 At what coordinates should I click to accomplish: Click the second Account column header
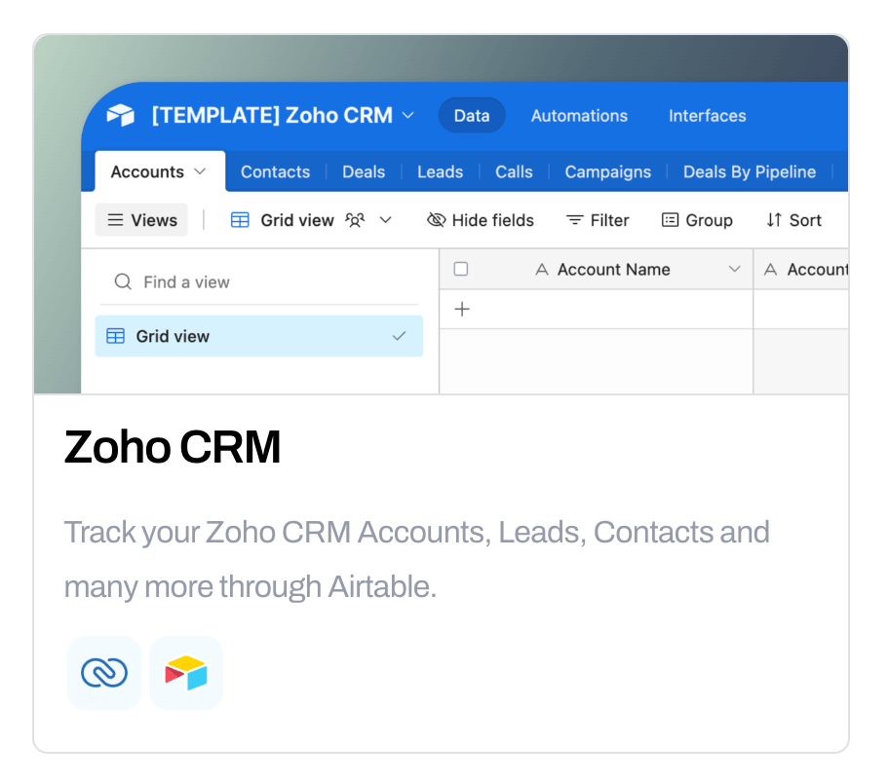[x=801, y=269]
